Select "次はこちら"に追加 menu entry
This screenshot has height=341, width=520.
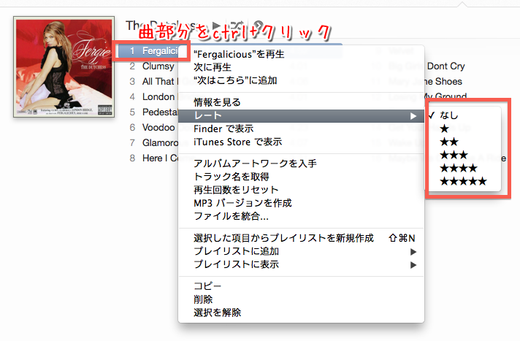301,80
